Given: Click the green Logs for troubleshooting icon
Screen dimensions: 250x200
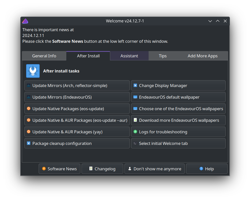Looking at the screenshot, I should point(135,132).
